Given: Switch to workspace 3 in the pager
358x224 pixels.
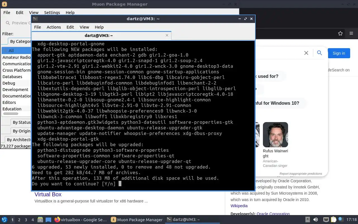Looking at the screenshot, I should pyautogui.click(x=26, y=220).
